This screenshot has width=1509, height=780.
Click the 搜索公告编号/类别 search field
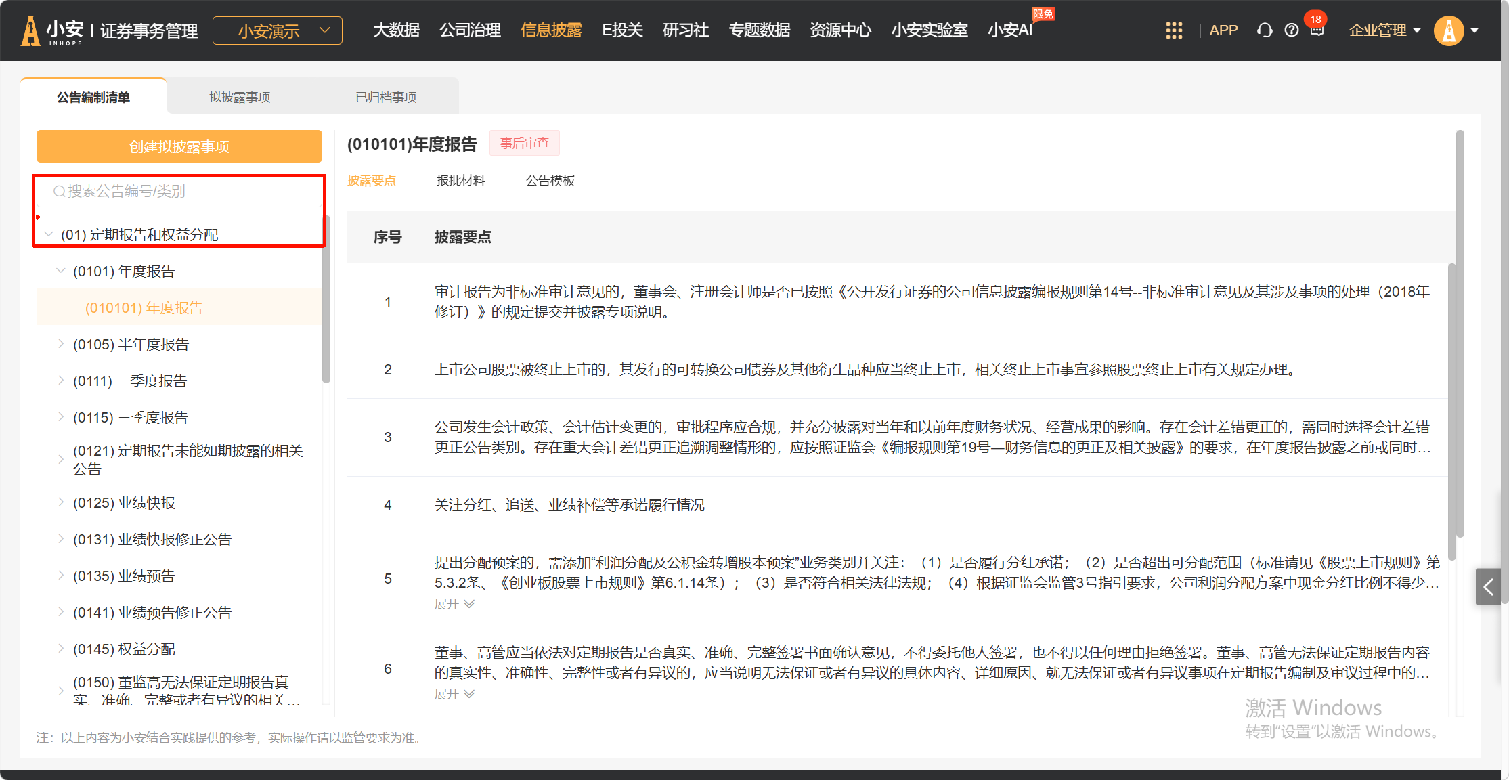pyautogui.click(x=179, y=192)
